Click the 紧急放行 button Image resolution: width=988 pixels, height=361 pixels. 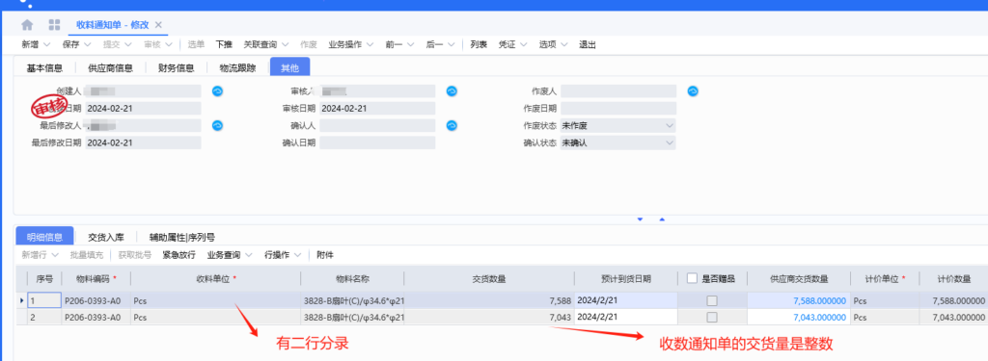(x=179, y=255)
